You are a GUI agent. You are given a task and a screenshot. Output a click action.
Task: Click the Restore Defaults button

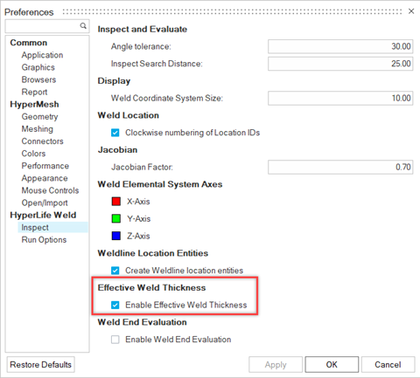pos(40,365)
